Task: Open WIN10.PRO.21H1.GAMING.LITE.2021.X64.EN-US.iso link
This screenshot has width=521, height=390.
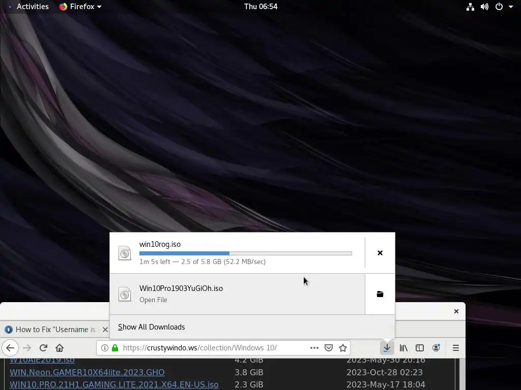Action: (x=114, y=385)
